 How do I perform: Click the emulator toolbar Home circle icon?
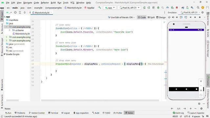[195, 17]
